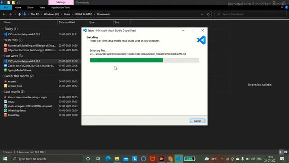Collapse the Yesterday (2) group
Image resolution: width=289 pixels, height=163 pixels.
point(2,40)
